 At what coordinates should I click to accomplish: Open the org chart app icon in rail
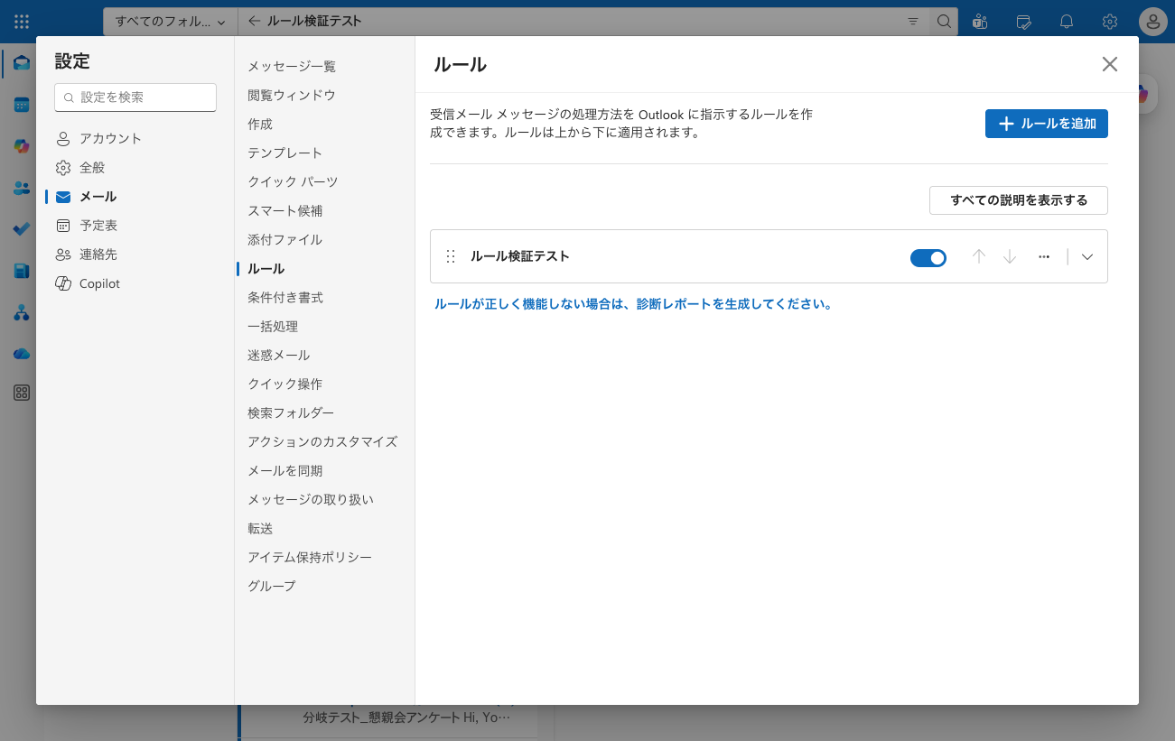22,312
